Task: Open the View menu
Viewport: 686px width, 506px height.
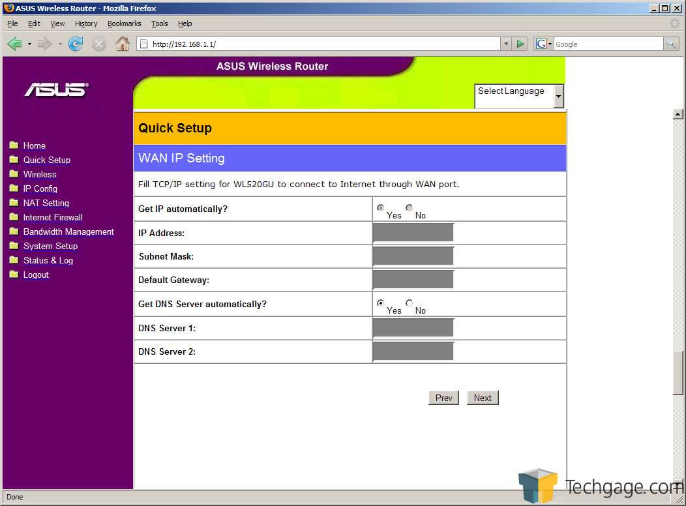Action: click(x=57, y=23)
